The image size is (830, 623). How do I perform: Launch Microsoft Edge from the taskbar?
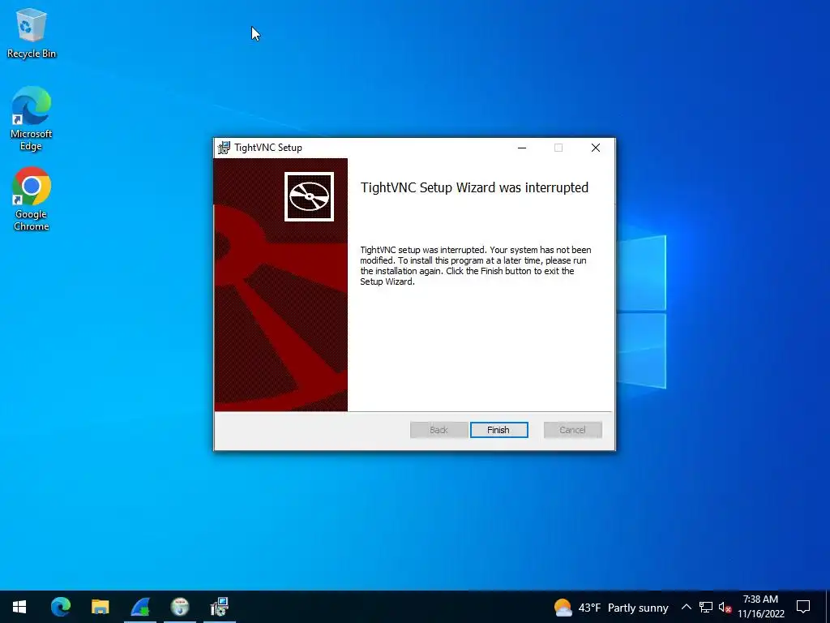(60, 607)
